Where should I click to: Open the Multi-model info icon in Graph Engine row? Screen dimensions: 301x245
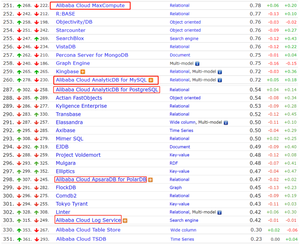[197, 63]
